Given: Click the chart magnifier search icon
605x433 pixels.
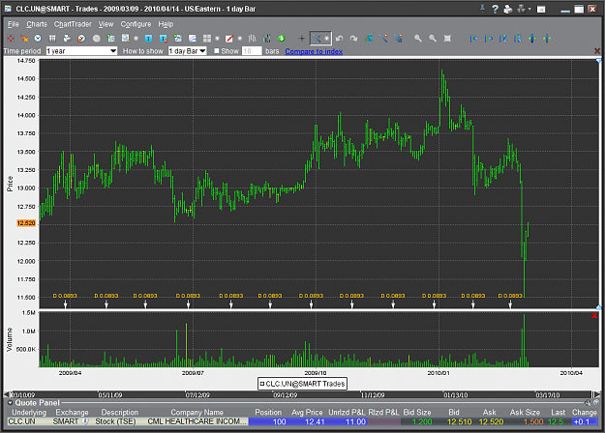Looking at the screenshot, I should 126,38.
